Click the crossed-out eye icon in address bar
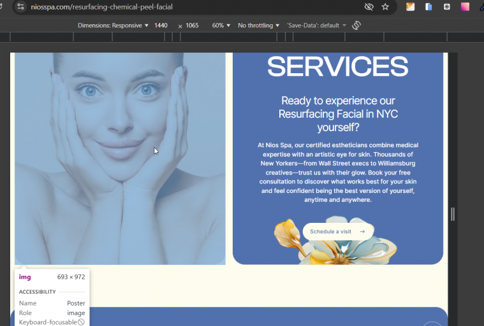 [369, 6]
